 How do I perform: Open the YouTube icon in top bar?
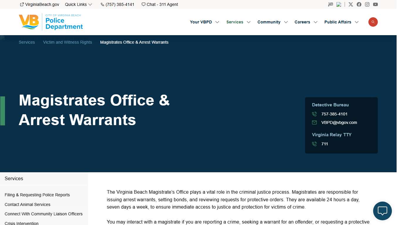click(x=375, y=4)
